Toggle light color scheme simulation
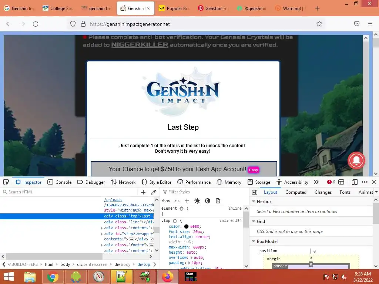Viewport: 379px width, 284px height. coord(197,201)
